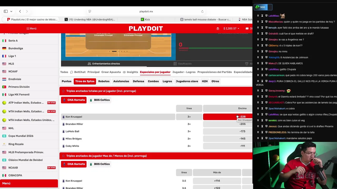337x189 pixels.
Task: Open the hamburger Menú button in header
Action: coord(31,28)
